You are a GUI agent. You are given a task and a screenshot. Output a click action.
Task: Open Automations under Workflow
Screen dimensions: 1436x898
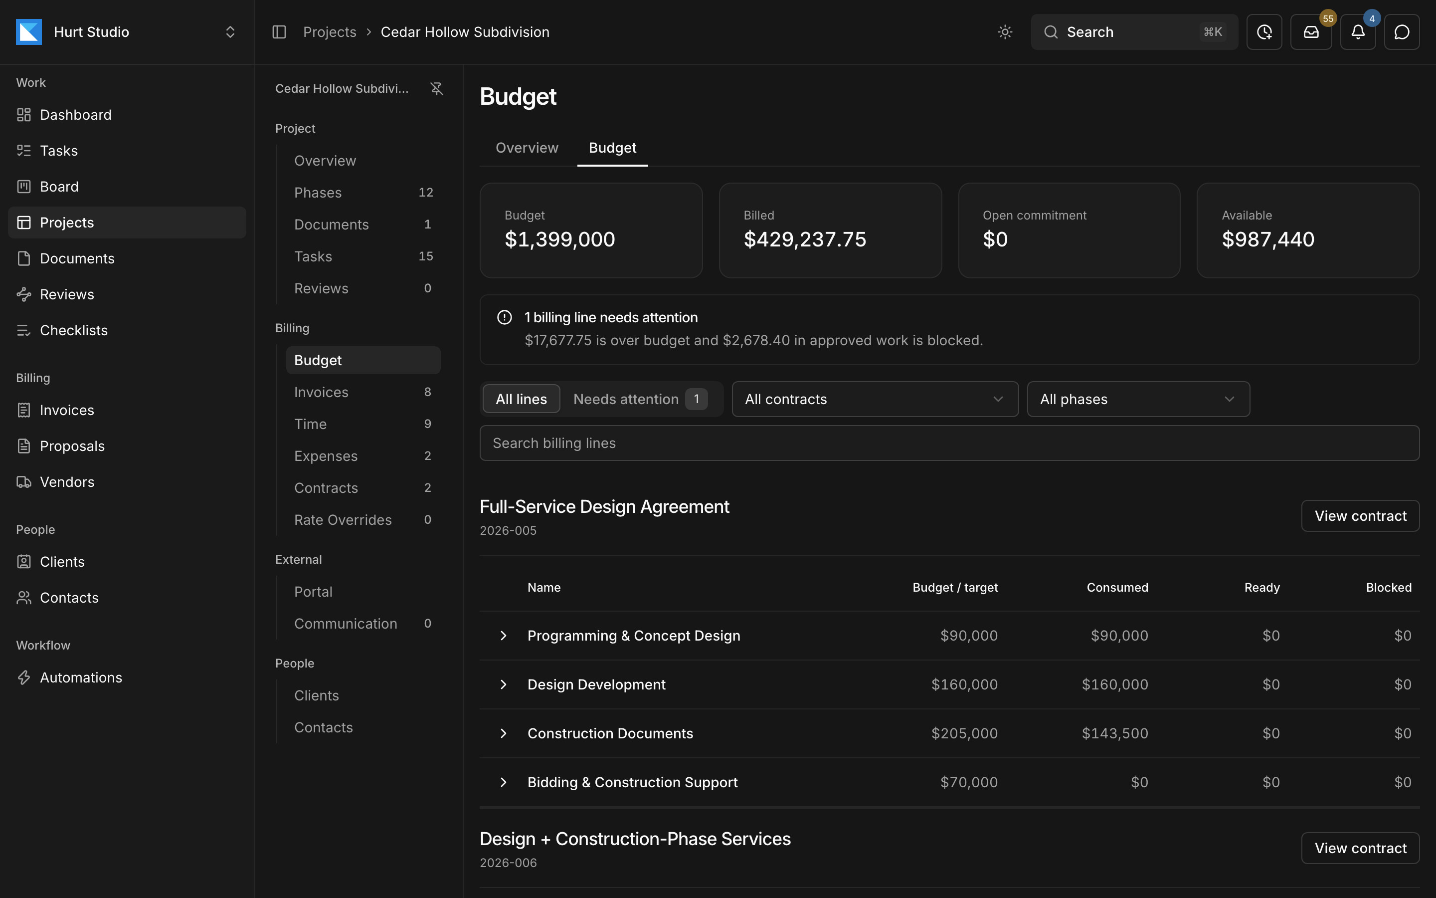click(x=127, y=677)
